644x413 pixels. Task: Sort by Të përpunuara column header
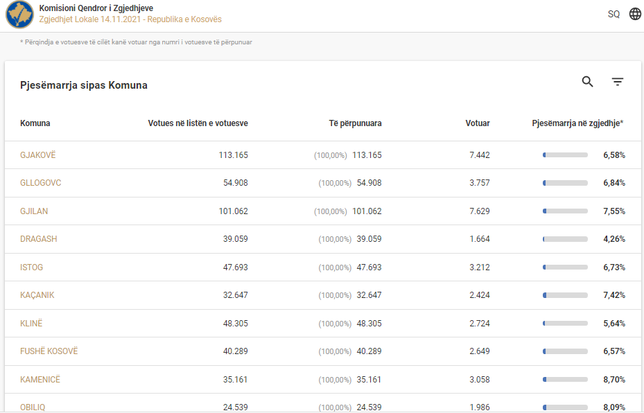click(x=355, y=123)
